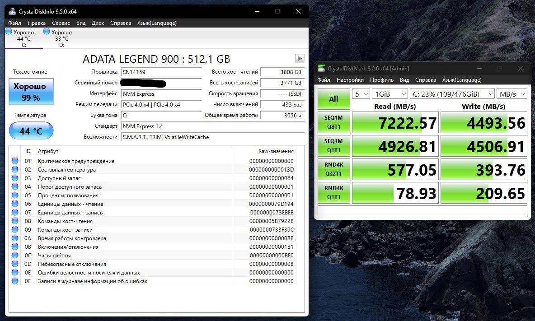Click status orb for attribute 01
The height and width of the screenshot is (321, 535).
click(x=14, y=161)
